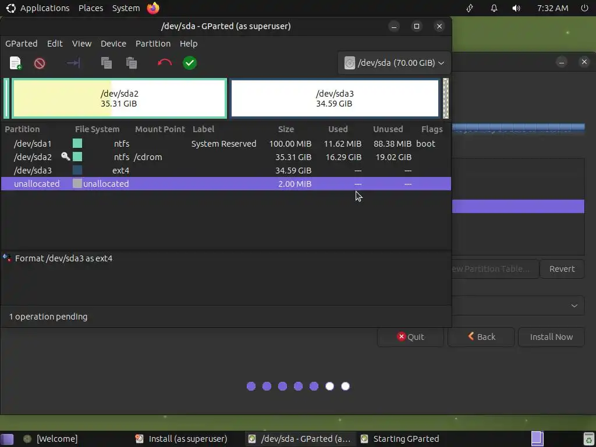Launch Firefox from the top panel
The image size is (596, 447).
(x=153, y=8)
